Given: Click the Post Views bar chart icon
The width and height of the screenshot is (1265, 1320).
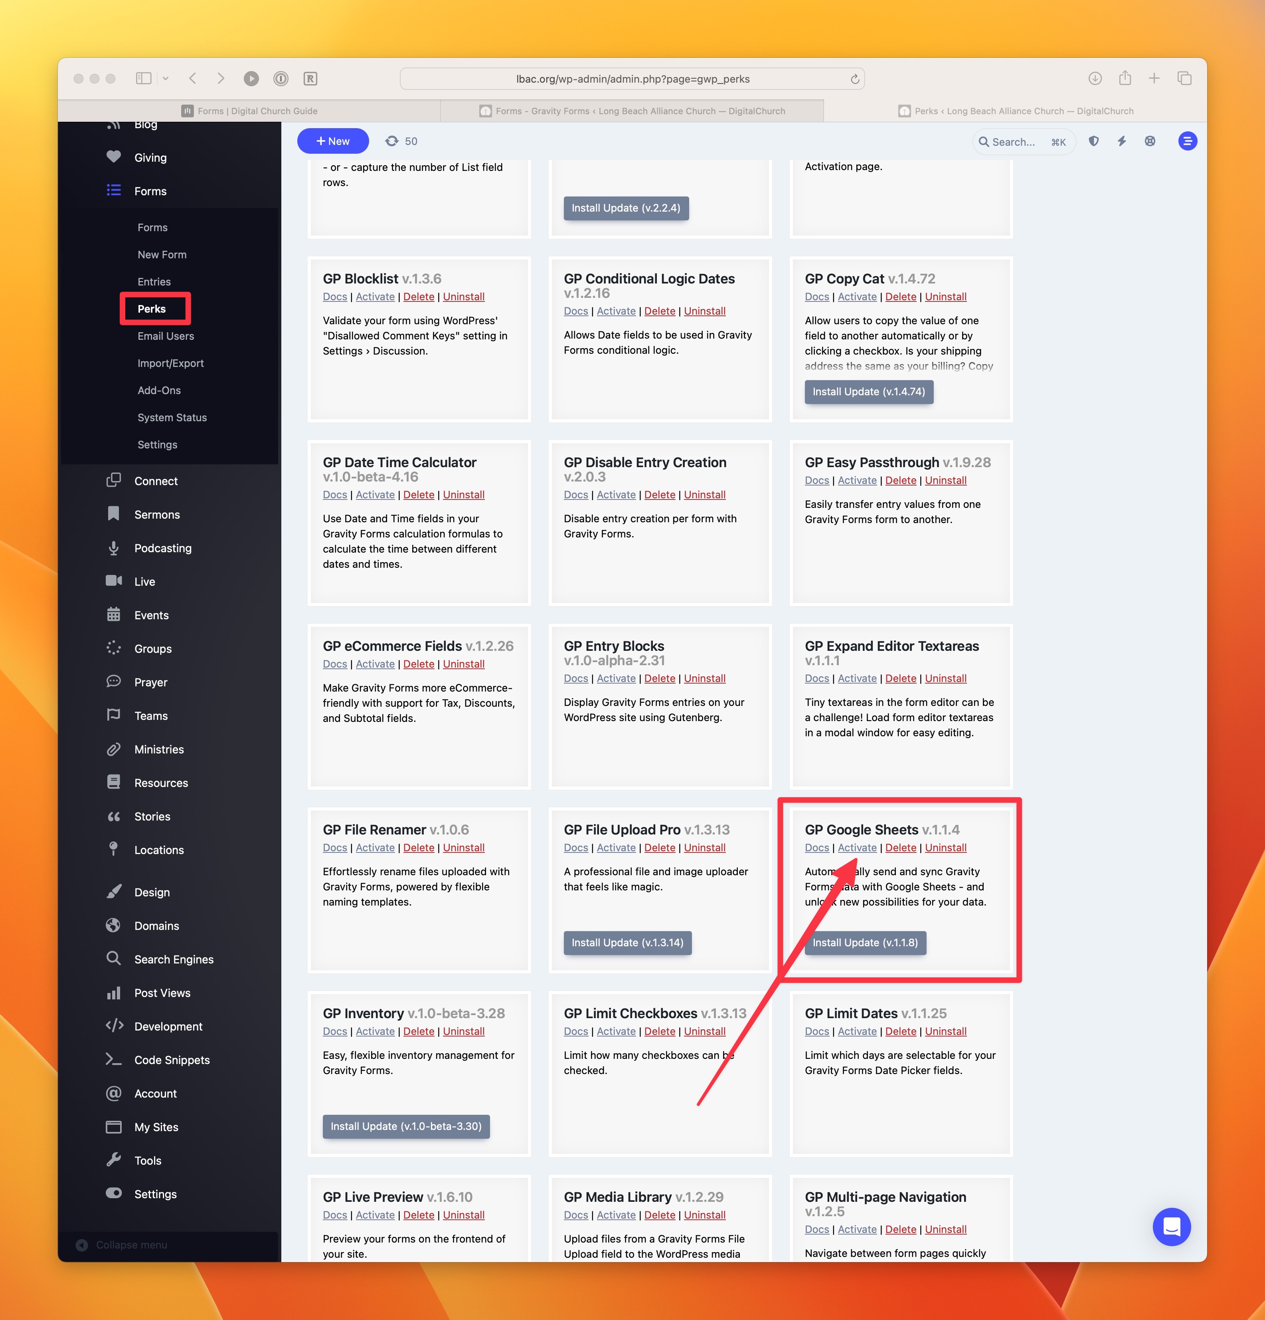Looking at the screenshot, I should [x=114, y=993].
